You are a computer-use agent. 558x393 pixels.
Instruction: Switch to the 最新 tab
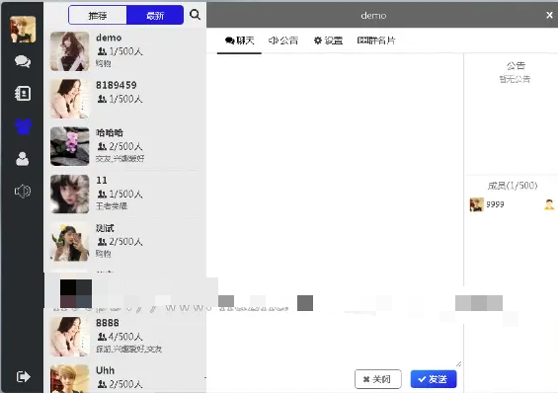coord(155,15)
